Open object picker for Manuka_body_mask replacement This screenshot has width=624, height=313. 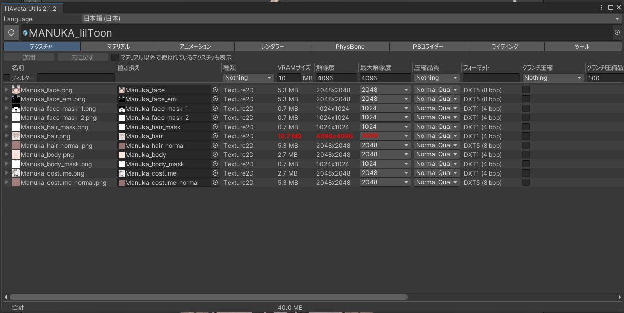pos(215,164)
